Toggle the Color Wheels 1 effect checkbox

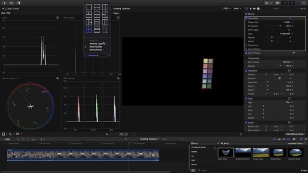point(246,53)
